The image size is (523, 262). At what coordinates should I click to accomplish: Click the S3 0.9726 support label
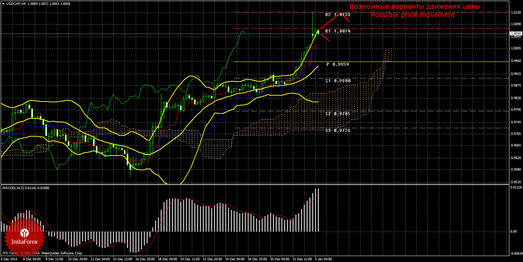tap(337, 130)
